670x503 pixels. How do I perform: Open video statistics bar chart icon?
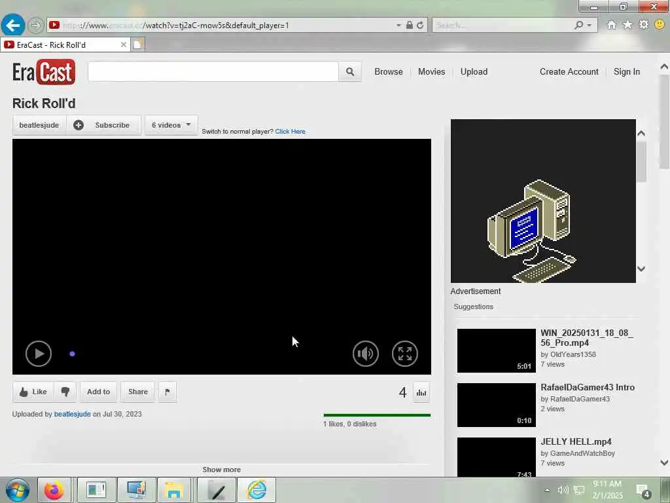coord(421,393)
